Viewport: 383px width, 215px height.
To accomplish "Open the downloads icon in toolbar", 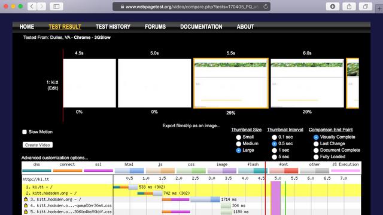I will point(333,7).
